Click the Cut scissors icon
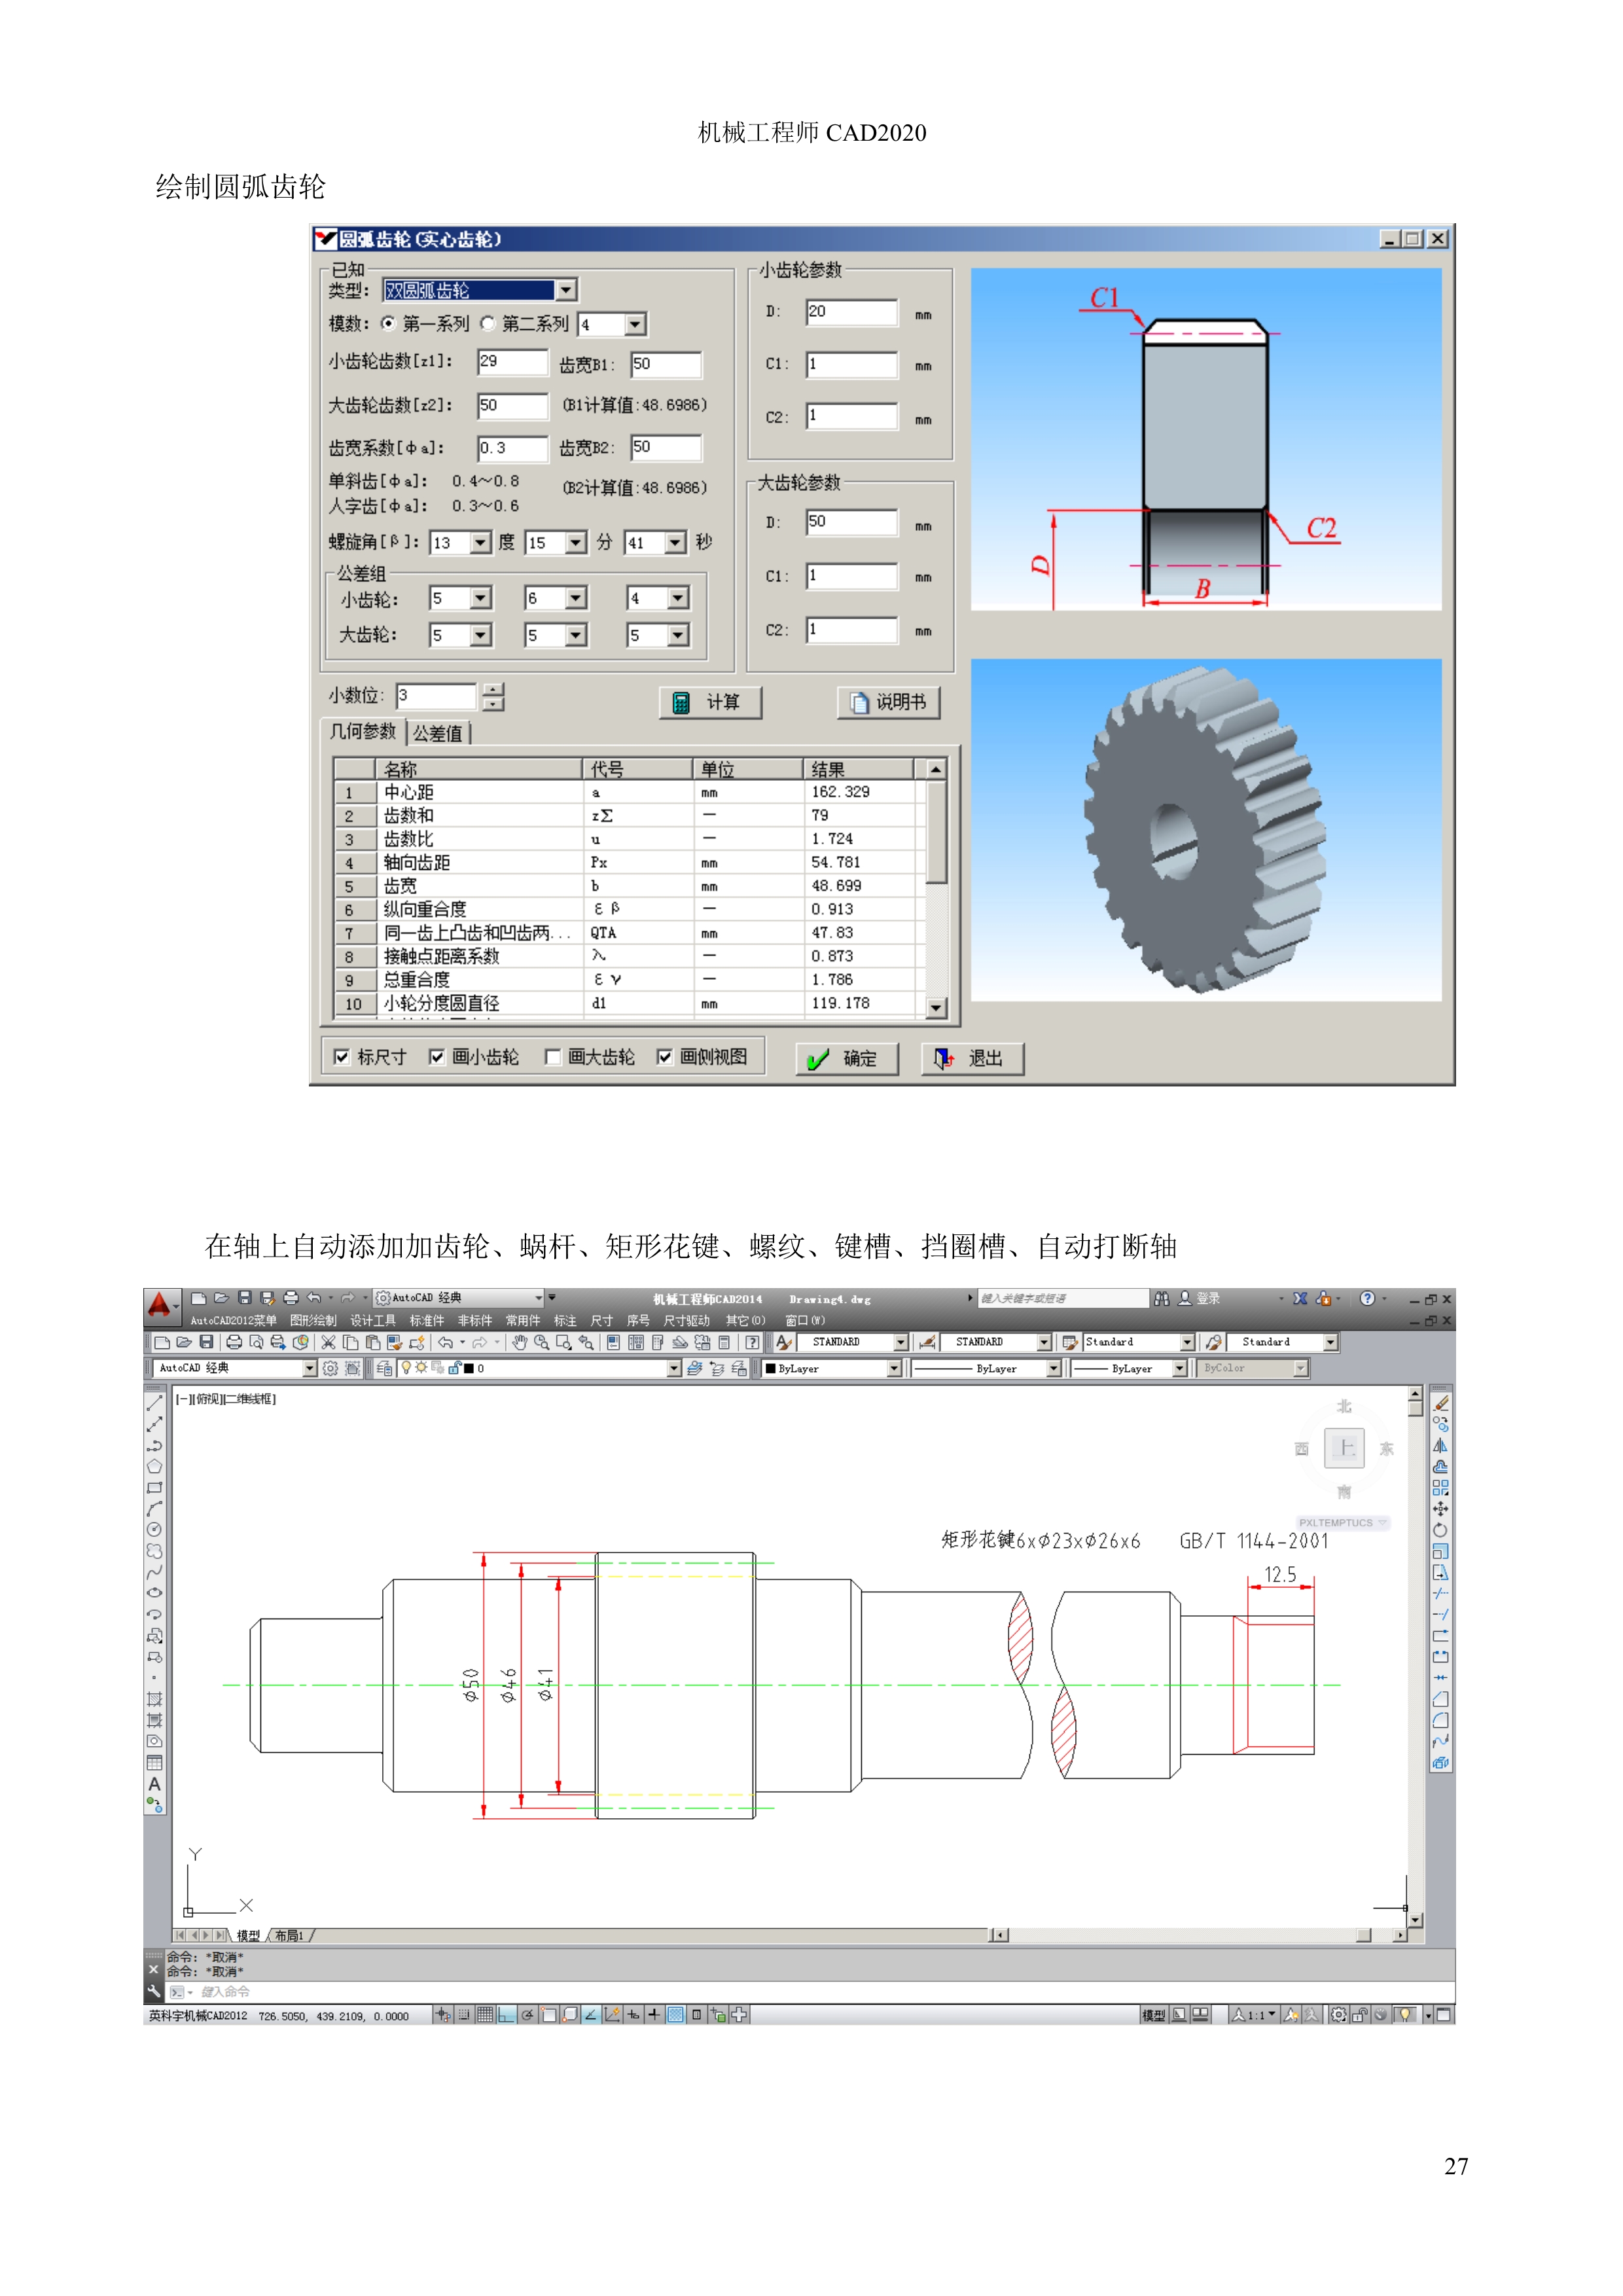 328,1342
